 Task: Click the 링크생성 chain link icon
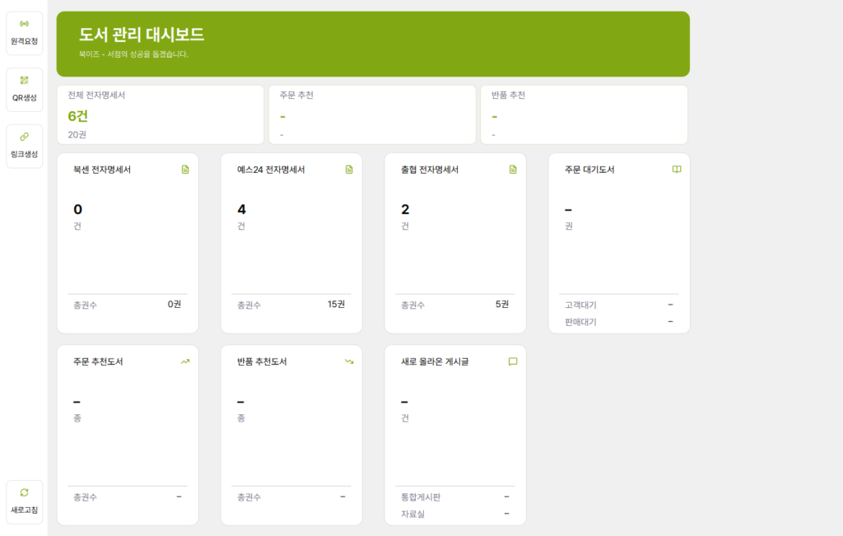[x=24, y=137]
